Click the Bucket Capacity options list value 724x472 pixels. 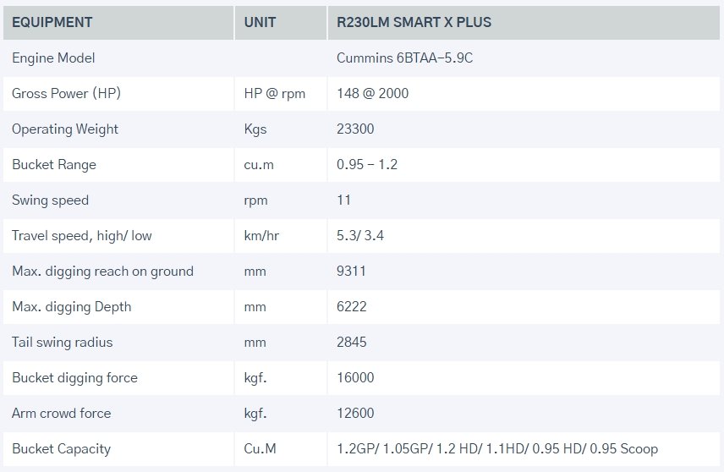coord(496,449)
